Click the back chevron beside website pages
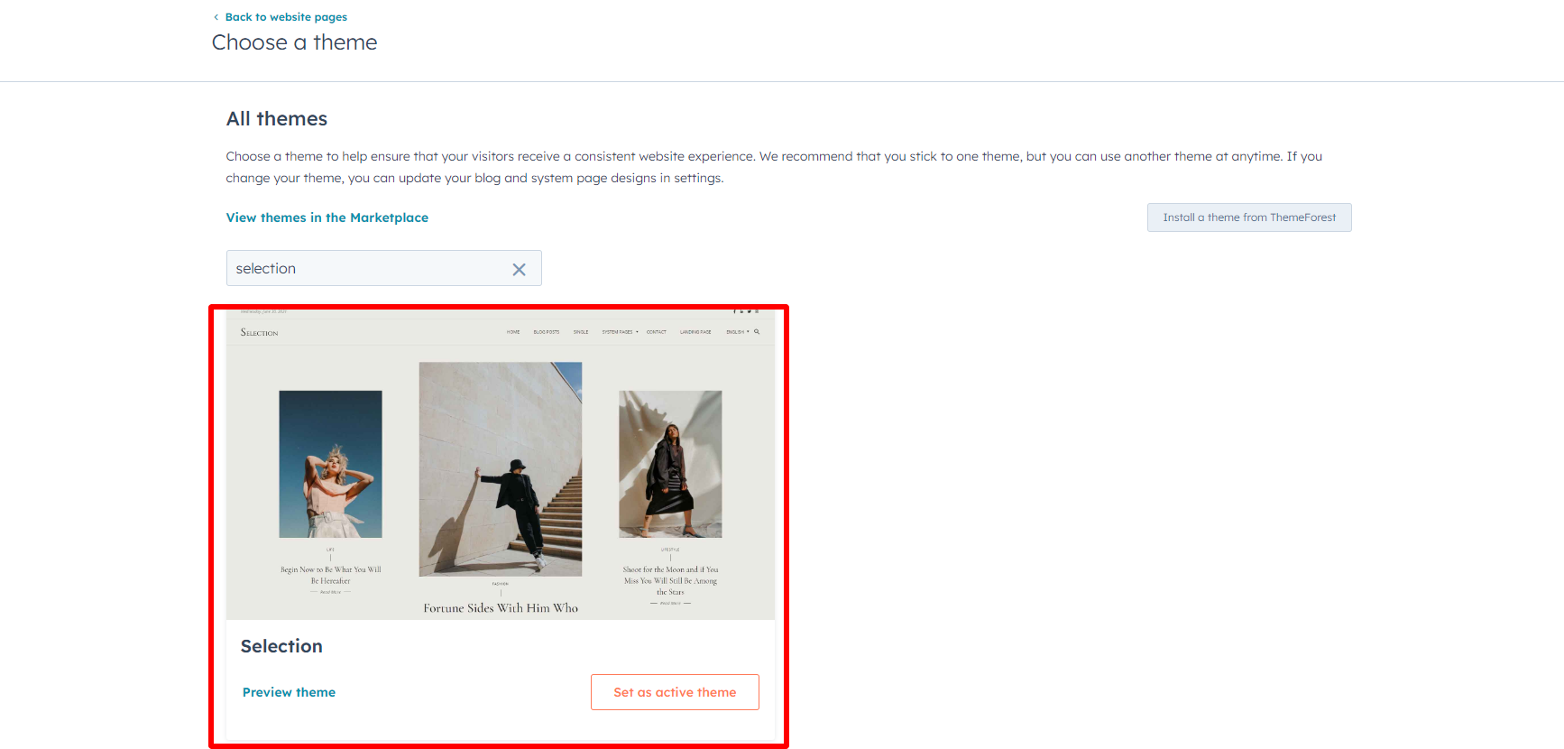Viewport: 1564px width, 749px height. tap(216, 17)
